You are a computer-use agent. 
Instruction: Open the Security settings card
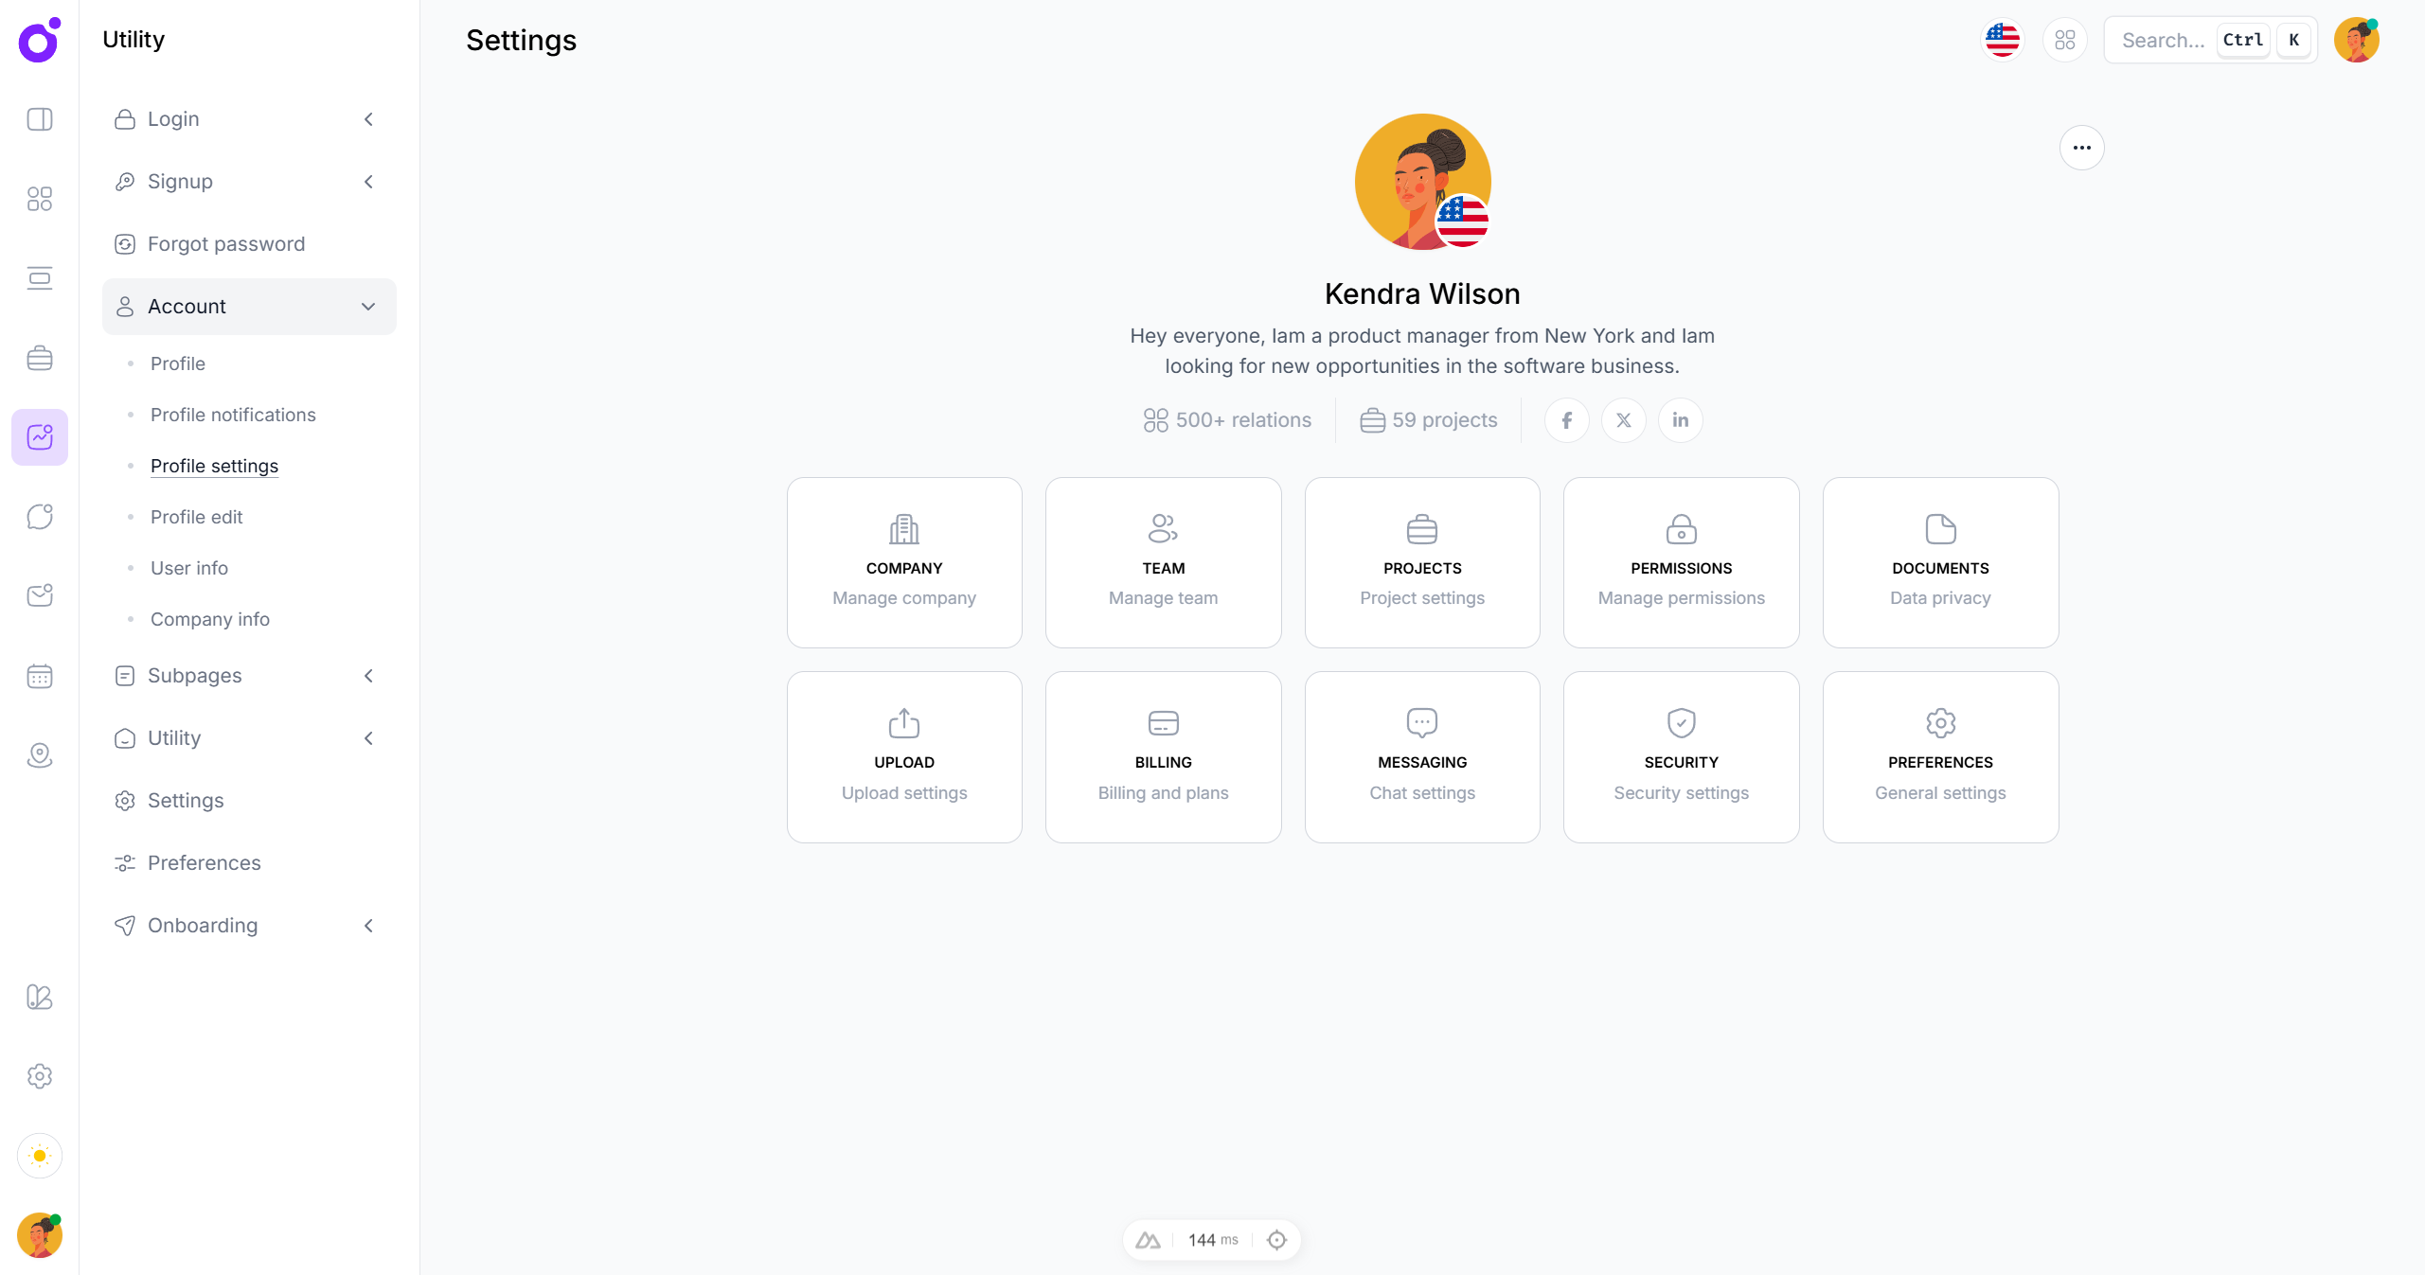click(1681, 757)
